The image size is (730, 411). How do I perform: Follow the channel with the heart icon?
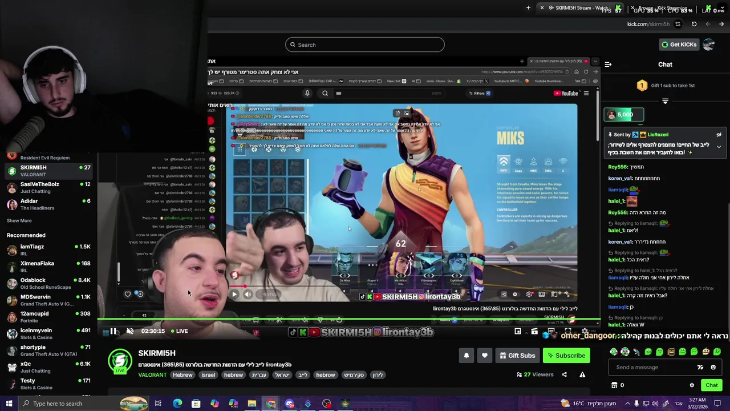484,356
